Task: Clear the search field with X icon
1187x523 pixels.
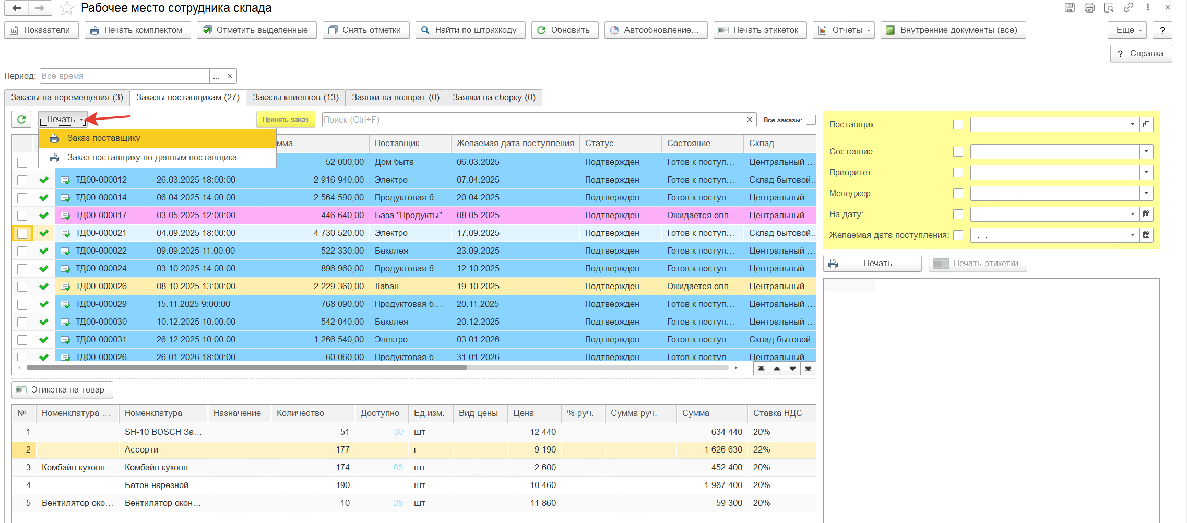Action: [x=750, y=120]
